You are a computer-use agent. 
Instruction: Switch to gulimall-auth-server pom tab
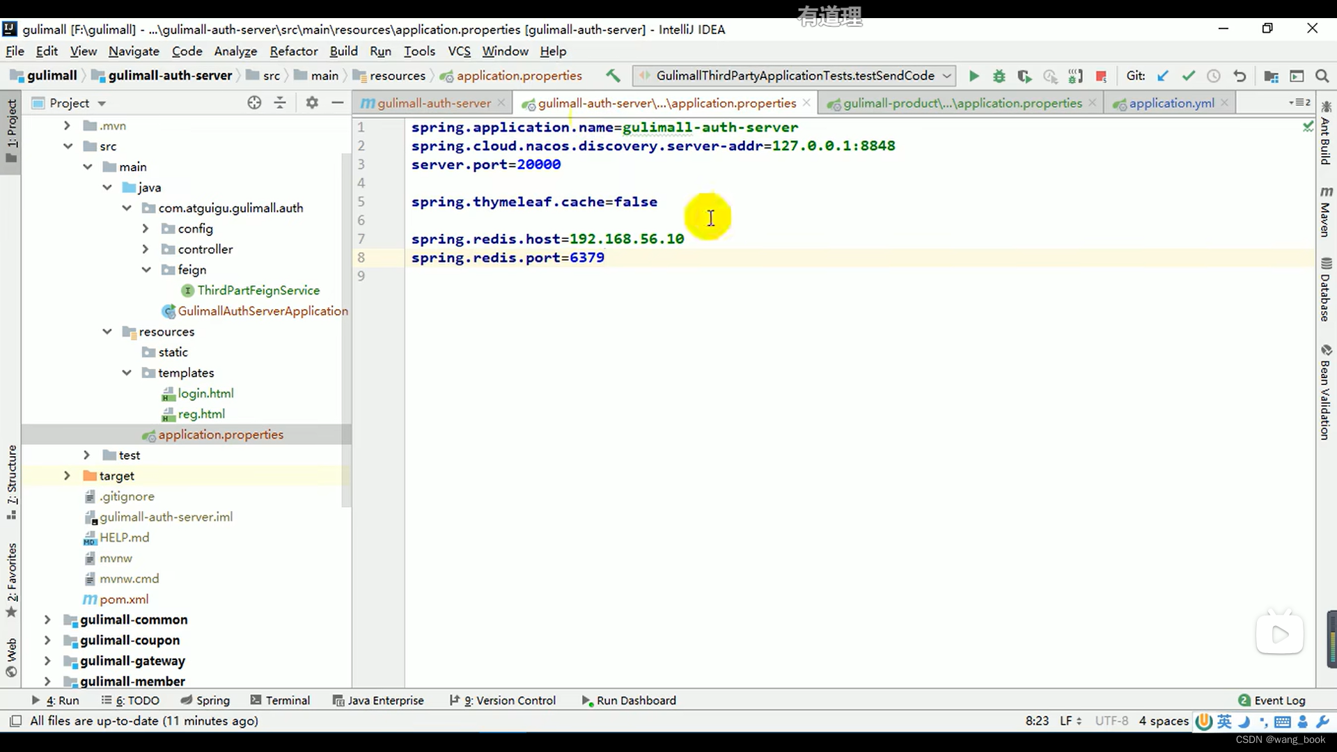tap(433, 103)
